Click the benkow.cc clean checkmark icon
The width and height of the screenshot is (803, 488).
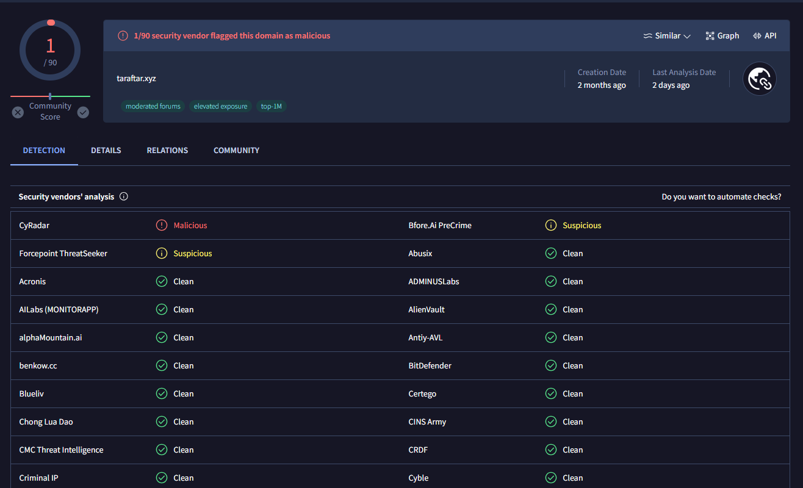tap(162, 365)
